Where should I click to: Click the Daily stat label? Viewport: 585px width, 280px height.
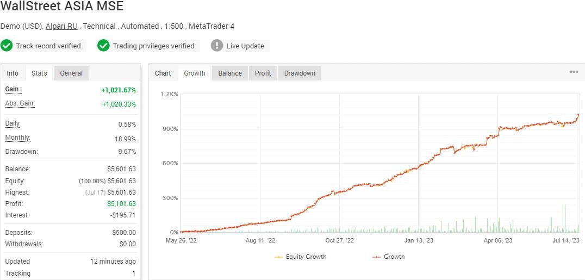pyautogui.click(x=13, y=123)
